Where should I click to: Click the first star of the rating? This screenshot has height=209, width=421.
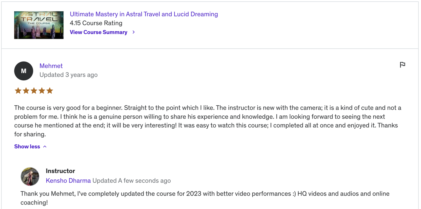click(18, 90)
